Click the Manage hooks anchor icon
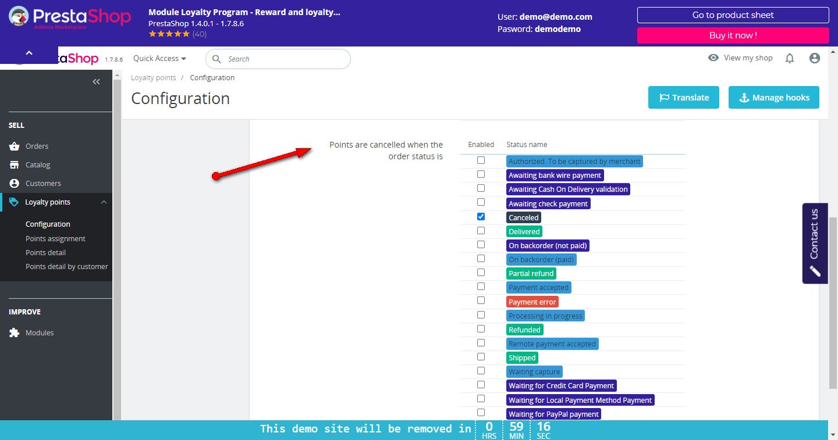 744,98
